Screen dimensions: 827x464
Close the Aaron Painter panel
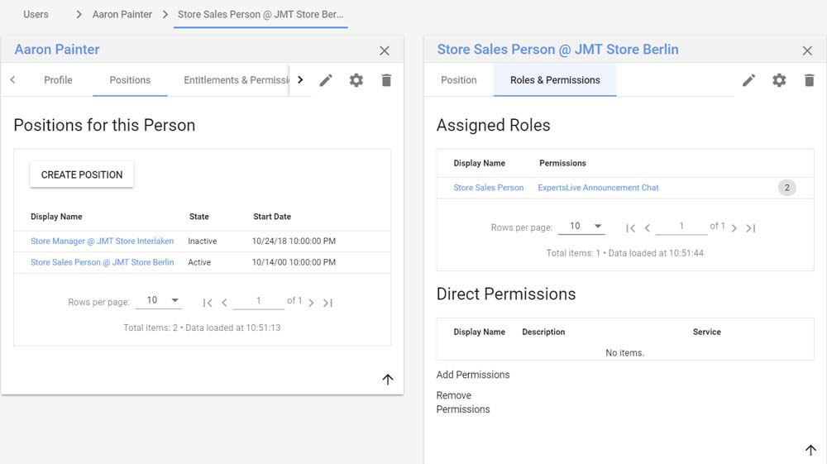385,50
